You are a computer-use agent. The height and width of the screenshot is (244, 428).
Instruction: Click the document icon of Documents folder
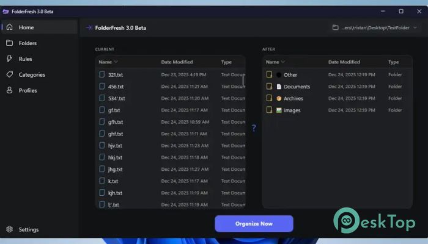pyautogui.click(x=279, y=87)
